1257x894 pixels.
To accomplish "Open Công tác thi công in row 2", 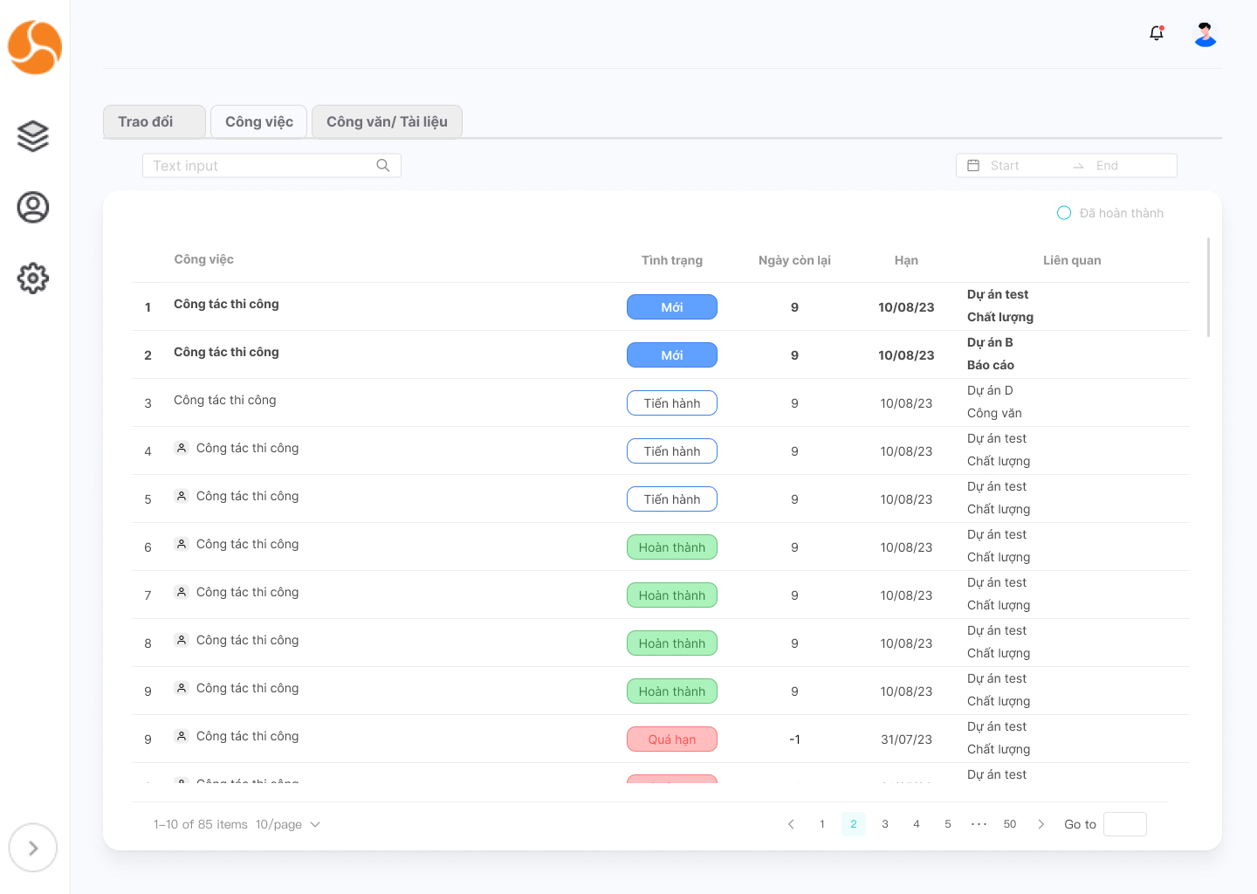I will pyautogui.click(x=226, y=352).
